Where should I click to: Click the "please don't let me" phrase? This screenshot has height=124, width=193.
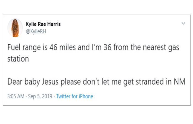(x=91, y=82)
